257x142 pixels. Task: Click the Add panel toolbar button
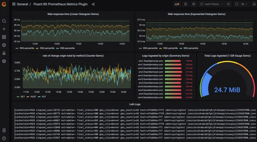tap(177, 4)
